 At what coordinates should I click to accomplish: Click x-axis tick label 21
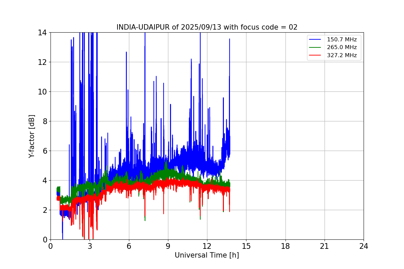325,246
